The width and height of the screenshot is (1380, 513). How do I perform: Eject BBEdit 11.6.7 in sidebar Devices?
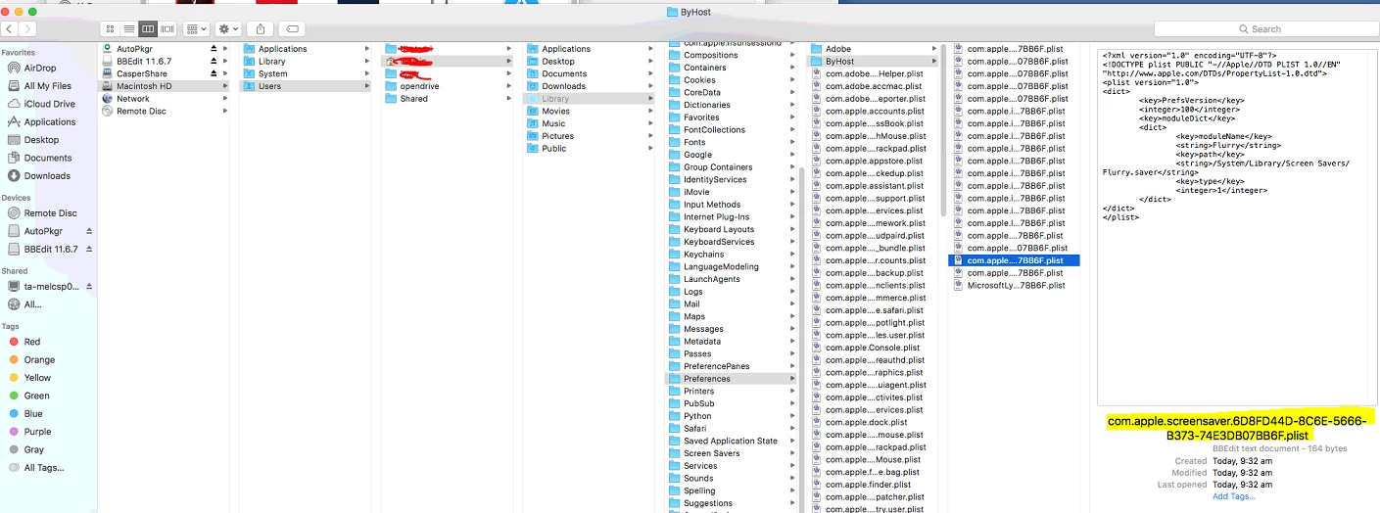(x=89, y=250)
